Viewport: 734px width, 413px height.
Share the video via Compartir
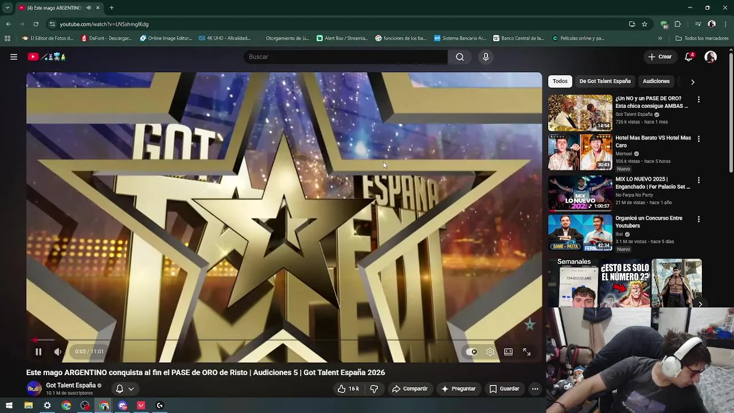409,388
